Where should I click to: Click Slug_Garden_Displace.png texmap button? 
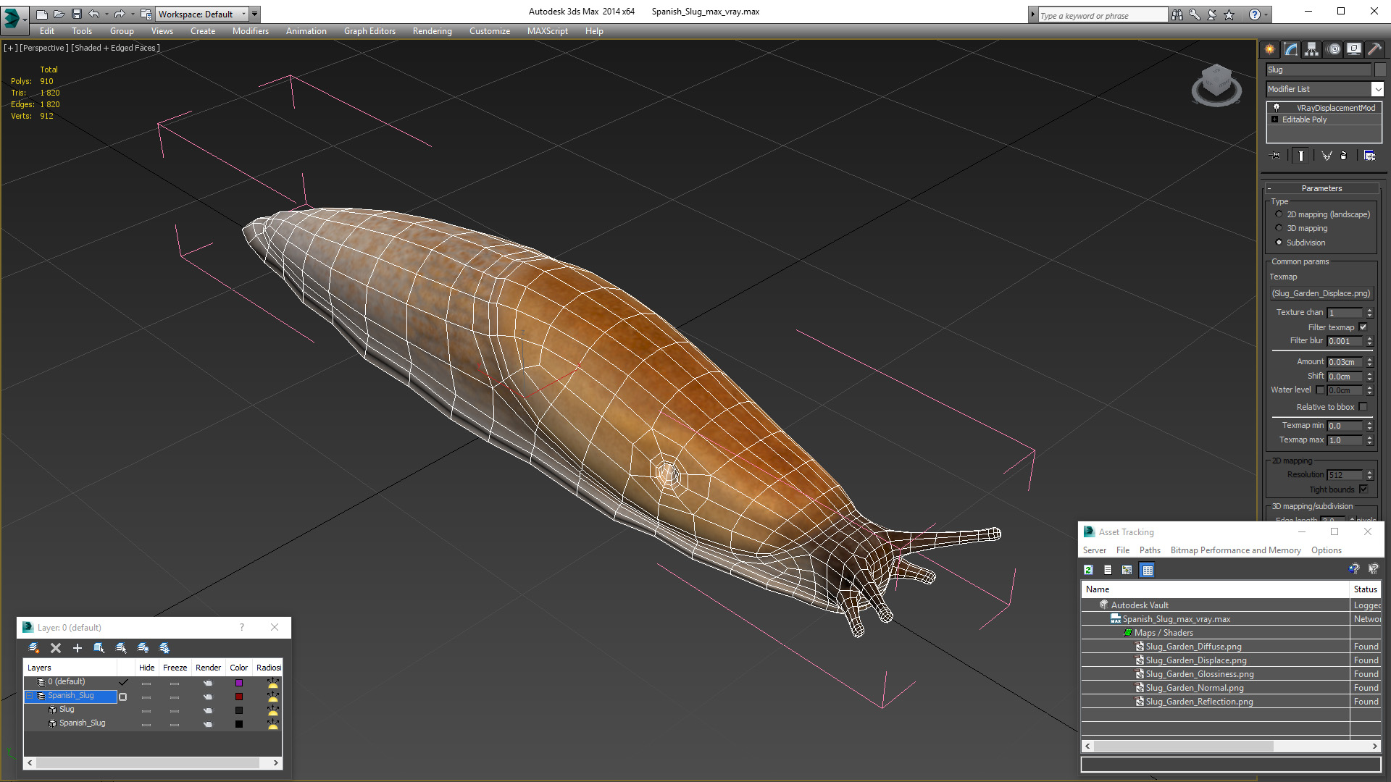[x=1321, y=293]
